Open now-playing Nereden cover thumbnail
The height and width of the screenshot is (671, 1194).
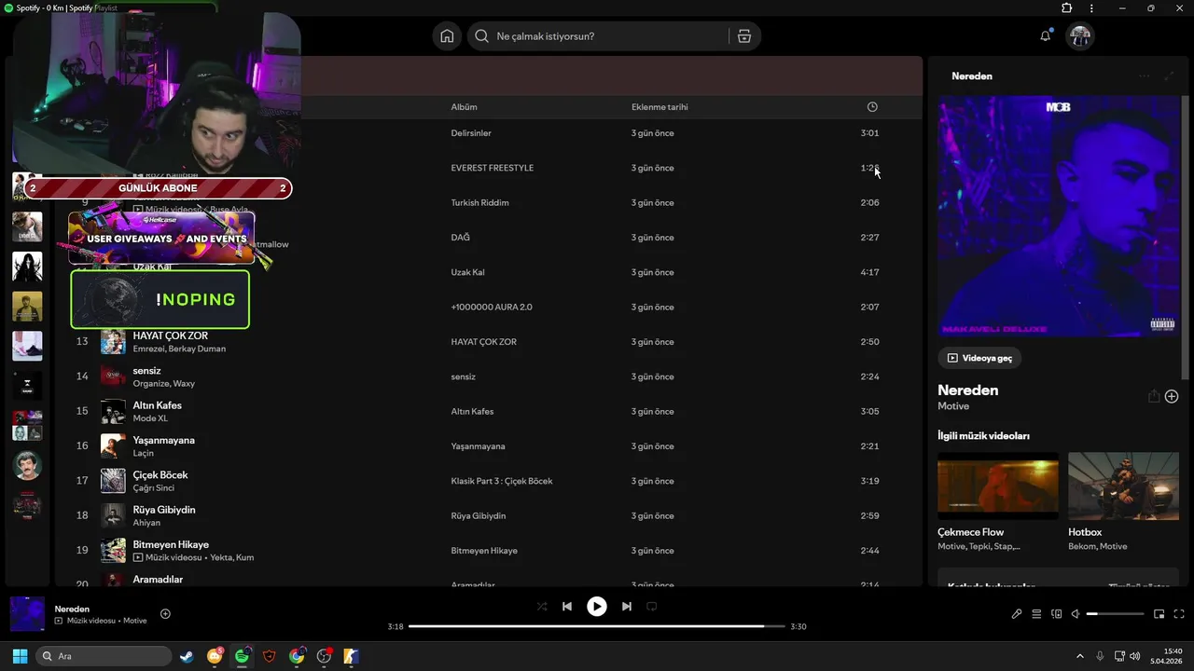pos(27,614)
